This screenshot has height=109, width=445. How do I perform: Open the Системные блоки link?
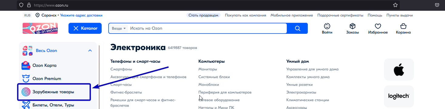tap(214, 77)
